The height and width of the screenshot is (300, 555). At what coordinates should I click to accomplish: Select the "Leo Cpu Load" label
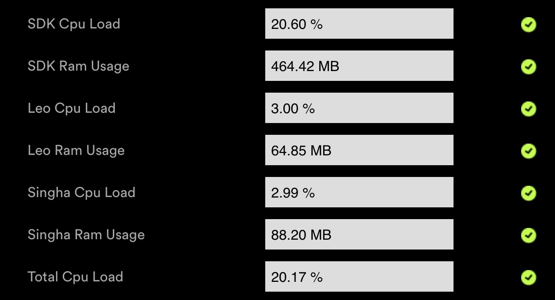pyautogui.click(x=72, y=108)
